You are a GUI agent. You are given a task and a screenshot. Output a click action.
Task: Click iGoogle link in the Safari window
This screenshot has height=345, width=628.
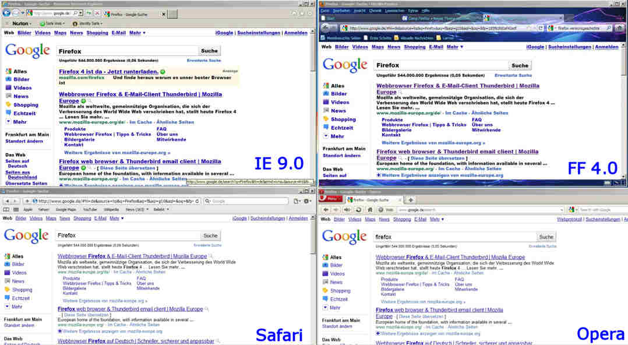pos(239,219)
